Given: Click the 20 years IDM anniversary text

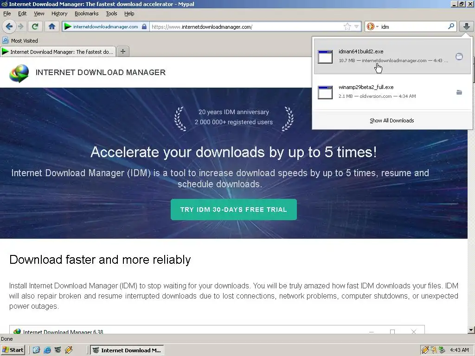Looking at the screenshot, I should tap(234, 112).
